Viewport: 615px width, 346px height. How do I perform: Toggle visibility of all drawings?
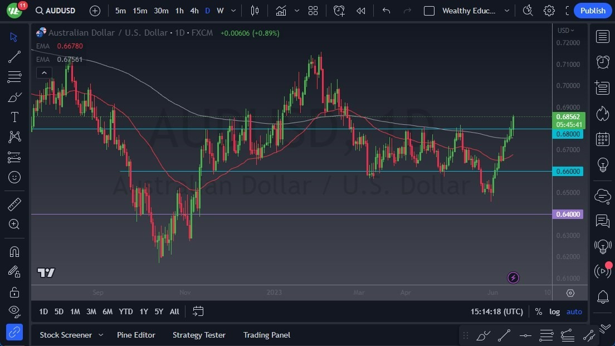[14, 311]
